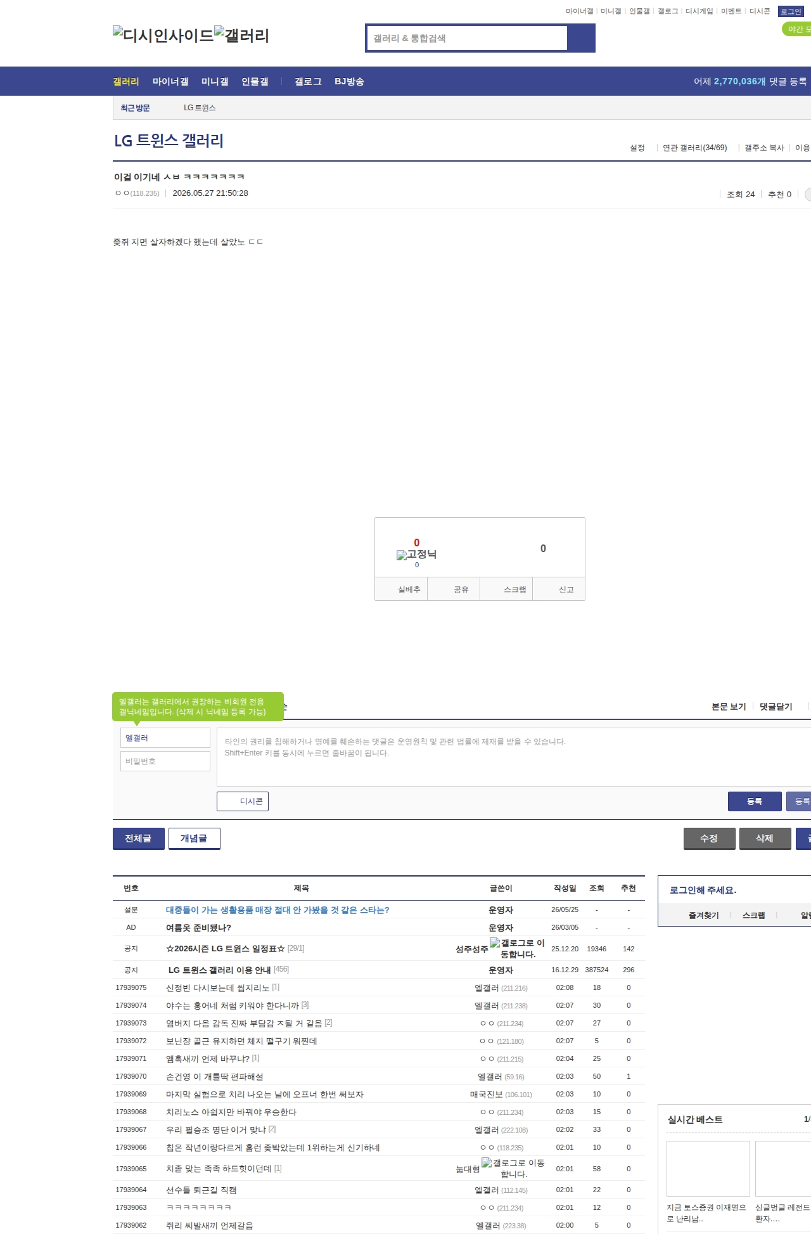Screen dimensions: 811x1234
Task: Open the first 실시간 베스트 thumbnail image
Action: tap(708, 1169)
